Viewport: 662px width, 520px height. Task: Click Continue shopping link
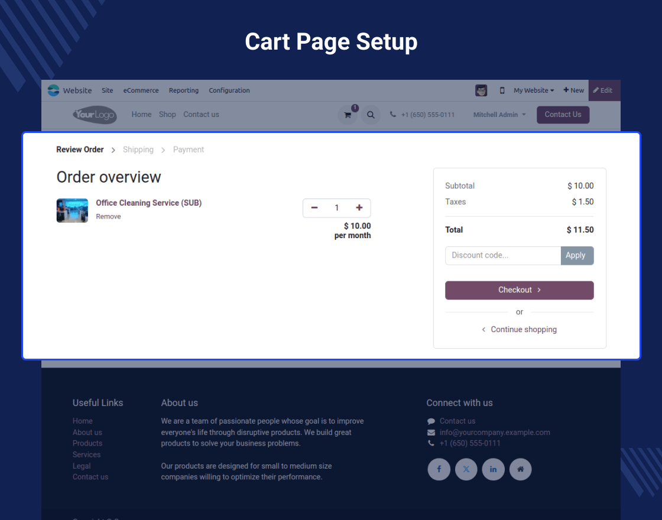(x=520, y=329)
